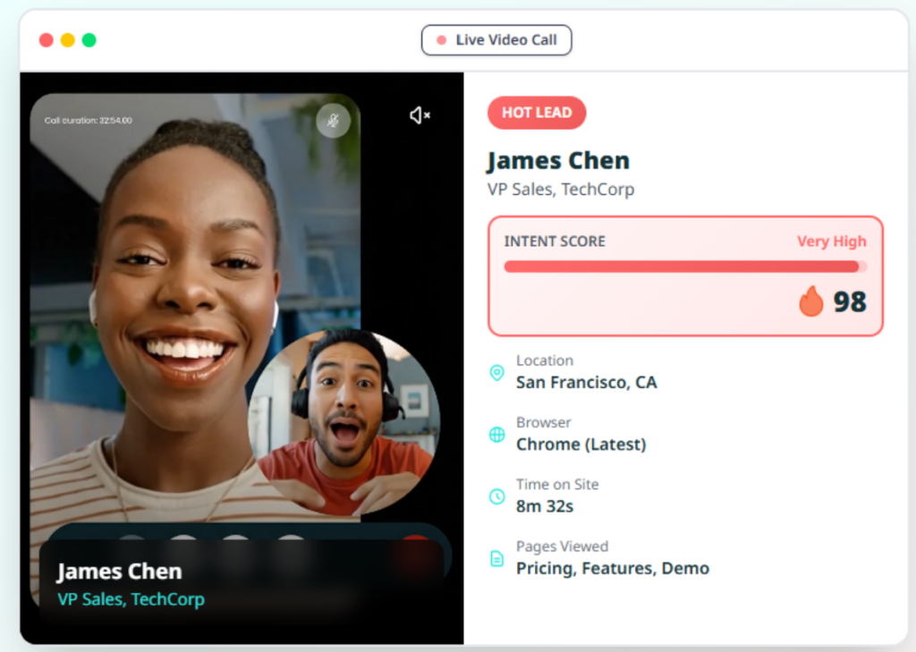Click the Browser globe icon
Viewport: 916px width, 652px height.
point(496,435)
